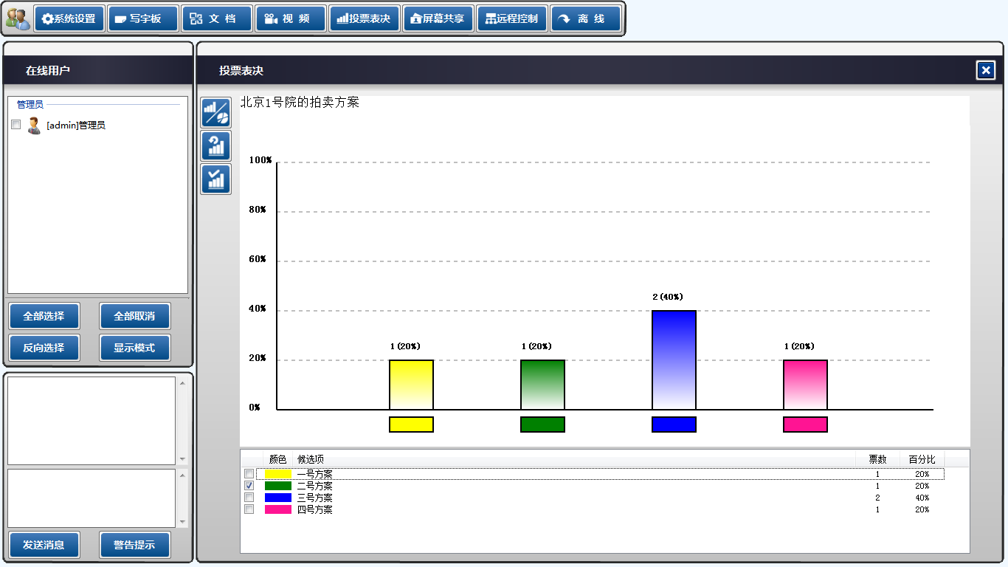This screenshot has height=567, width=1008.
Task: Toggle bar/pie chart view icon
Action: click(x=216, y=113)
